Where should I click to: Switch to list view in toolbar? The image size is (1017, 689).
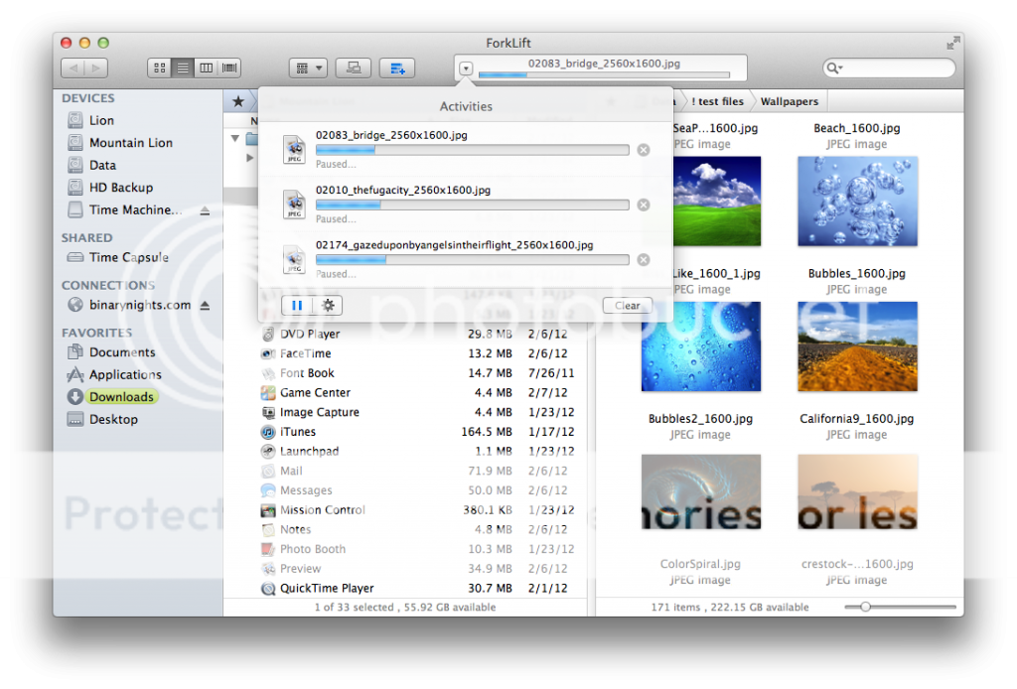click(183, 68)
